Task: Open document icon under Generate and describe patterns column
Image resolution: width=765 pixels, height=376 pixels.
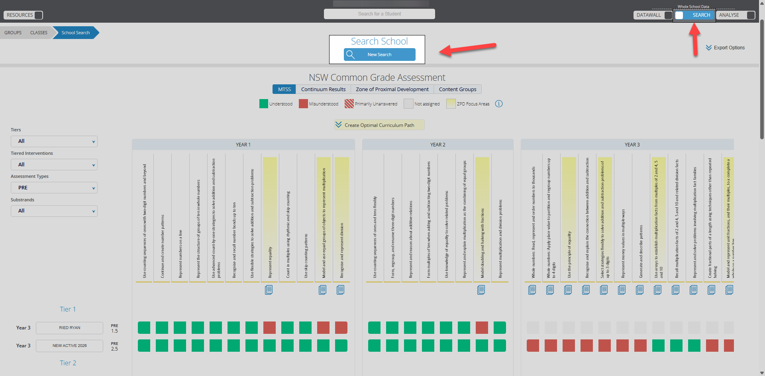Action: pyautogui.click(x=640, y=290)
